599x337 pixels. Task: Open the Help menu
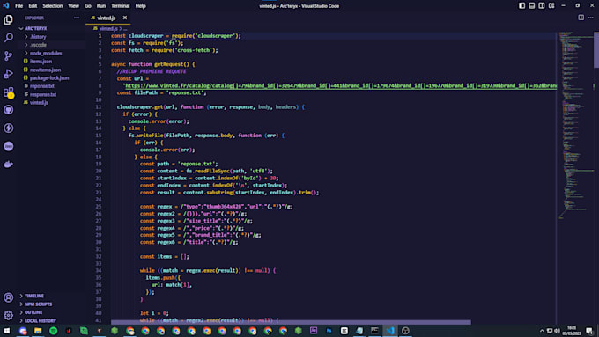(141, 6)
